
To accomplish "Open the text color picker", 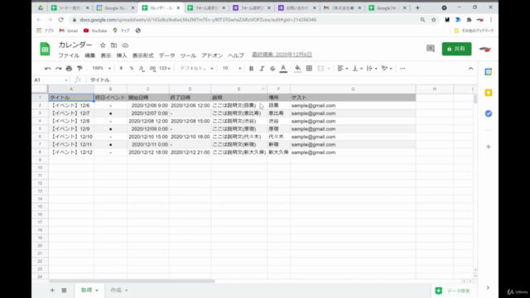I will (x=283, y=68).
